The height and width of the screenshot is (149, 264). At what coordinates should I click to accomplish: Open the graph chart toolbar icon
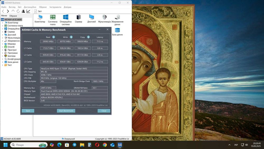28,11
